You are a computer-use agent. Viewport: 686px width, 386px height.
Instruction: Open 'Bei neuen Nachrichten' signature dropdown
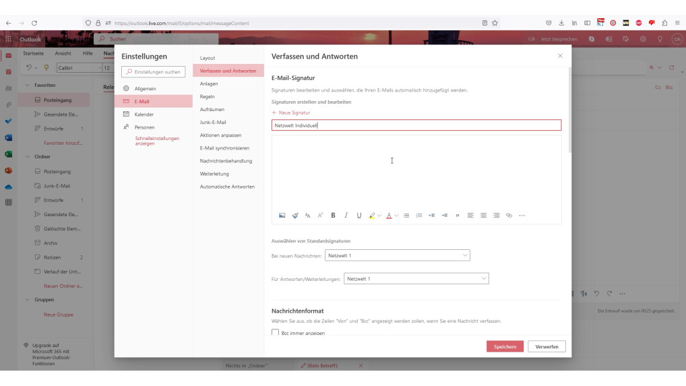397,255
